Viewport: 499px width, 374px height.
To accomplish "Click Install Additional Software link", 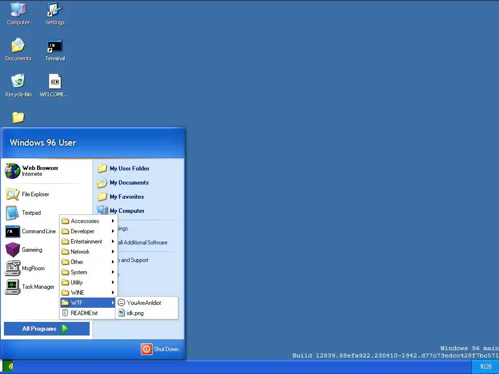I will pos(143,243).
